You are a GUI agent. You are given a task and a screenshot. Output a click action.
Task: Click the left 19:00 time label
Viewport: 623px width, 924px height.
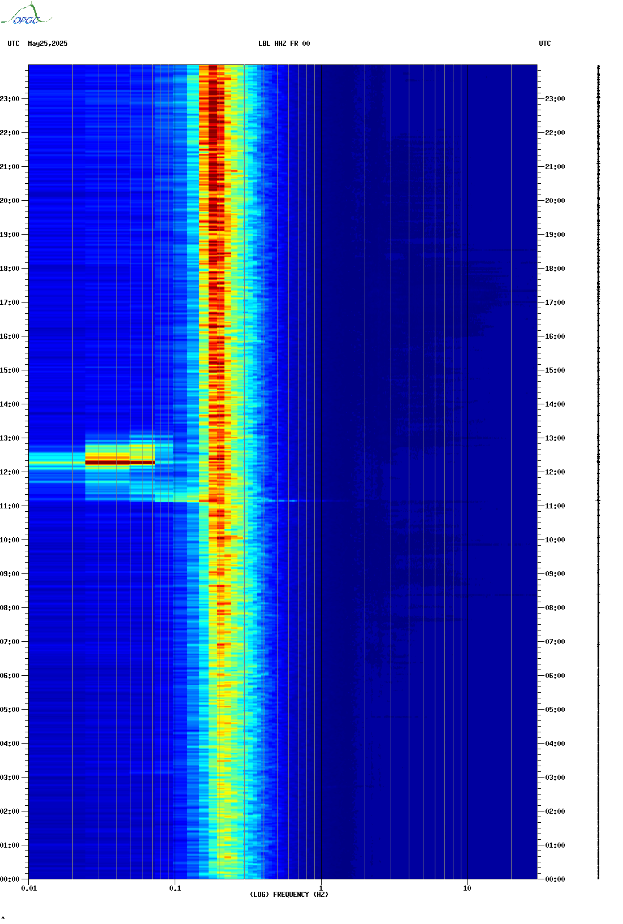coord(10,235)
